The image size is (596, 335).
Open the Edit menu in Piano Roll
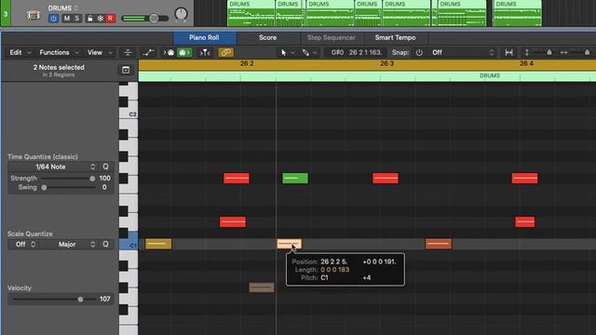[20, 52]
